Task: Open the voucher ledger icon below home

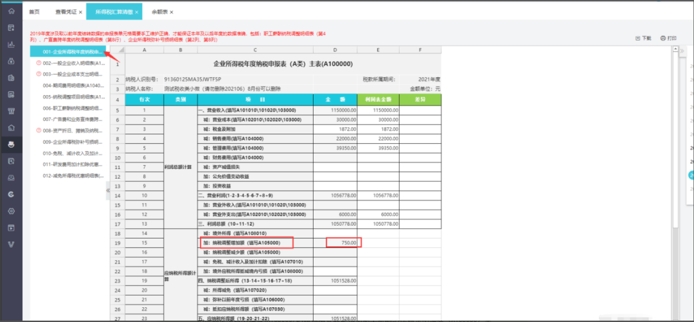Action: click(x=11, y=28)
